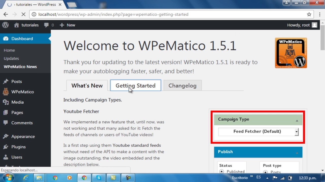
Task: Switch to the What's New tab
Action: click(x=87, y=85)
